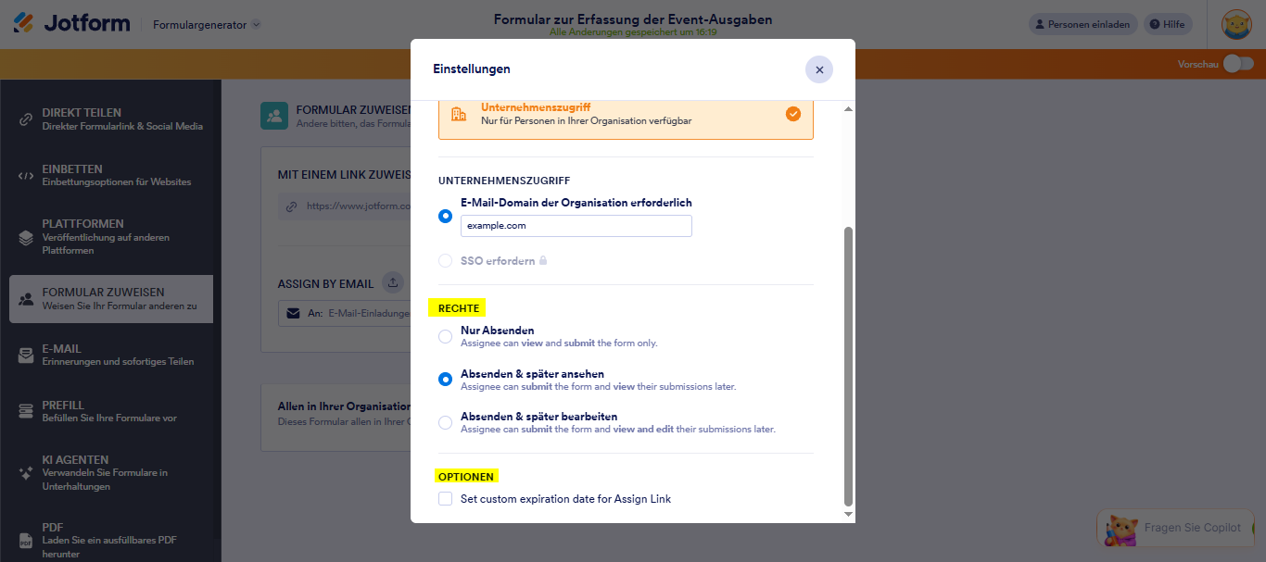Screen dimensions: 1266x562
Task: Click the RECHTE section heading
Action: pyautogui.click(x=459, y=308)
